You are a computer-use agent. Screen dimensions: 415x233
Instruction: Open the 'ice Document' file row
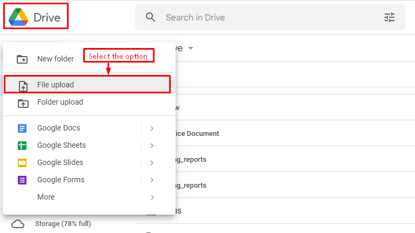click(x=295, y=133)
